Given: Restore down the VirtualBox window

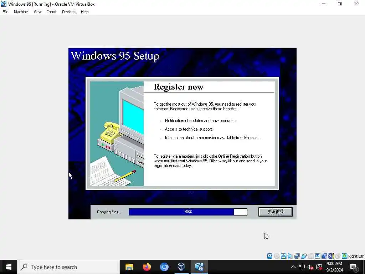Looking at the screenshot, I should pyautogui.click(x=340, y=4).
